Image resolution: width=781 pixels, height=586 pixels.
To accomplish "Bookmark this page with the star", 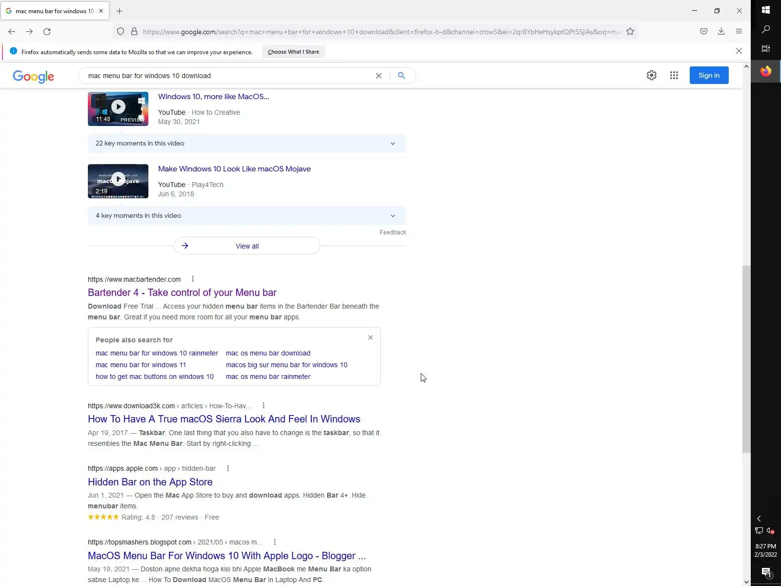I will coord(630,32).
